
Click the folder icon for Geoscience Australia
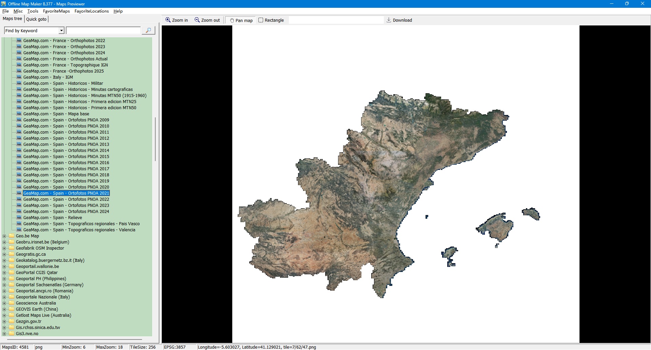pyautogui.click(x=12, y=303)
